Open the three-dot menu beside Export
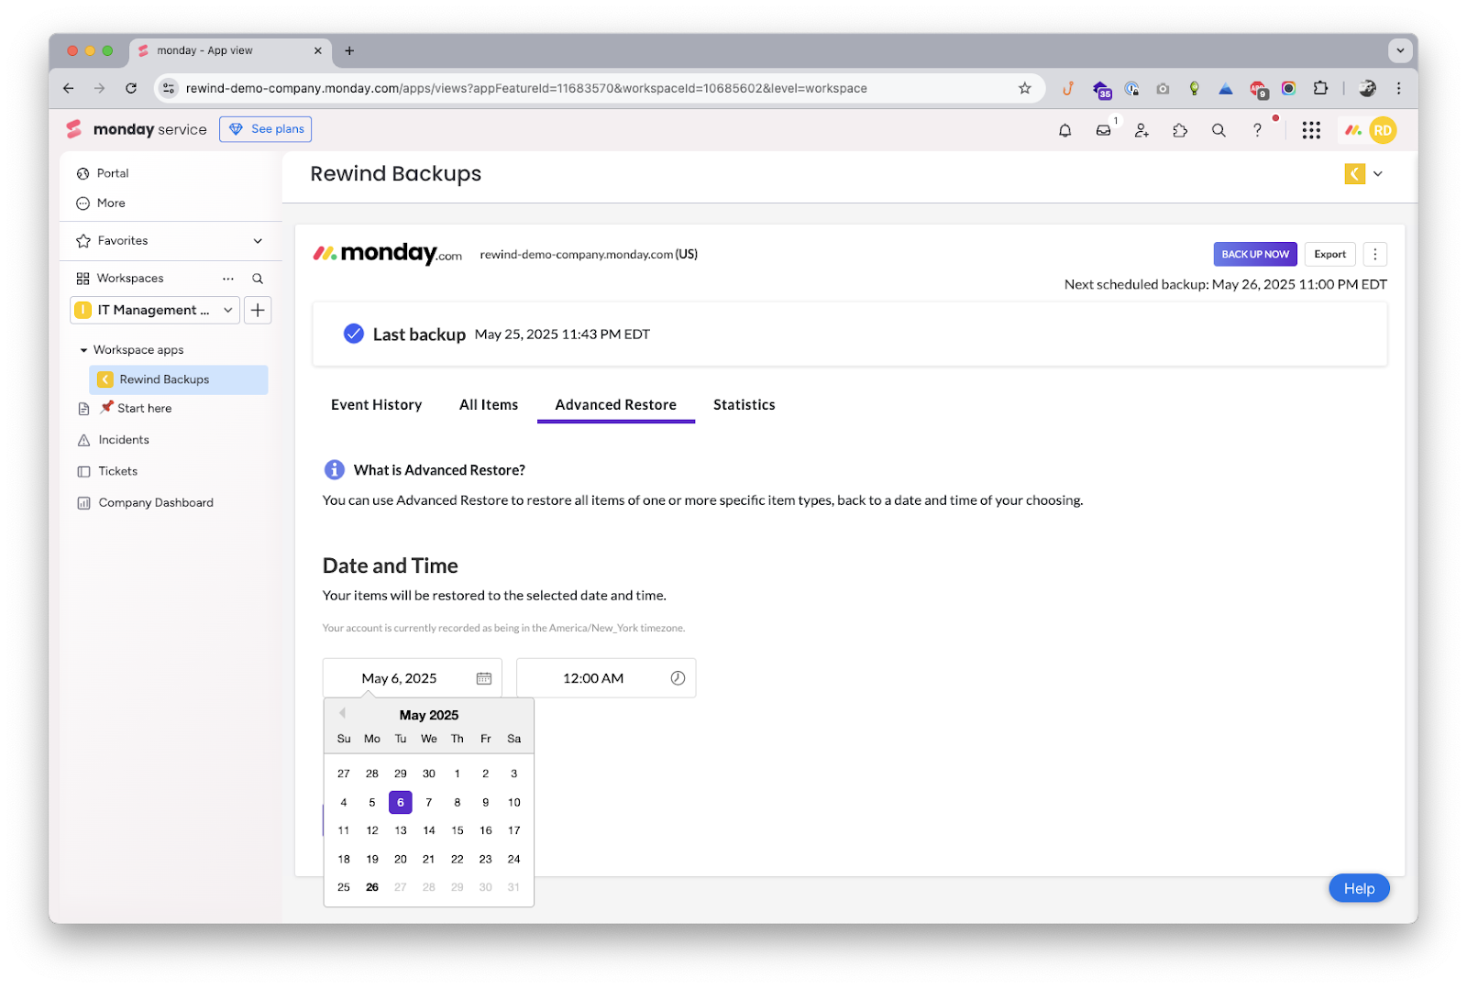This screenshot has height=988, width=1467. (x=1374, y=254)
